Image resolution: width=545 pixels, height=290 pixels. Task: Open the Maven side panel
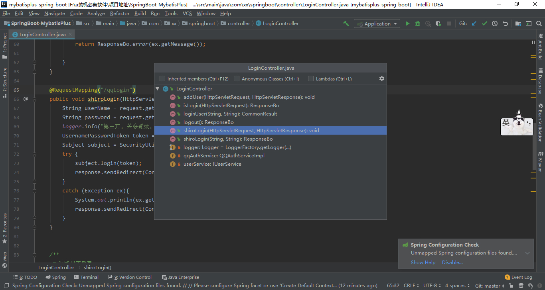tap(540, 161)
